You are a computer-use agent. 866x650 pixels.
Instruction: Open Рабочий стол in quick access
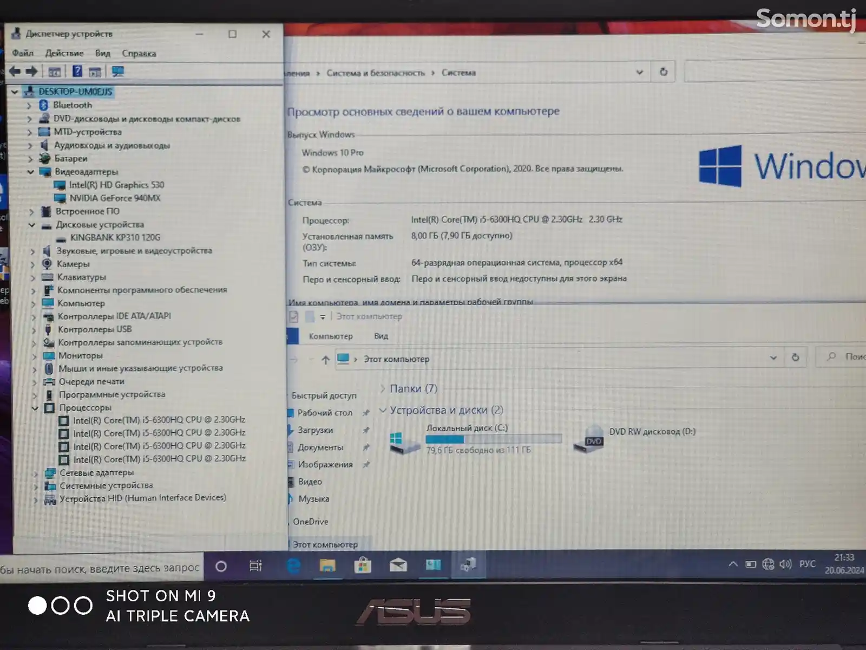click(325, 413)
